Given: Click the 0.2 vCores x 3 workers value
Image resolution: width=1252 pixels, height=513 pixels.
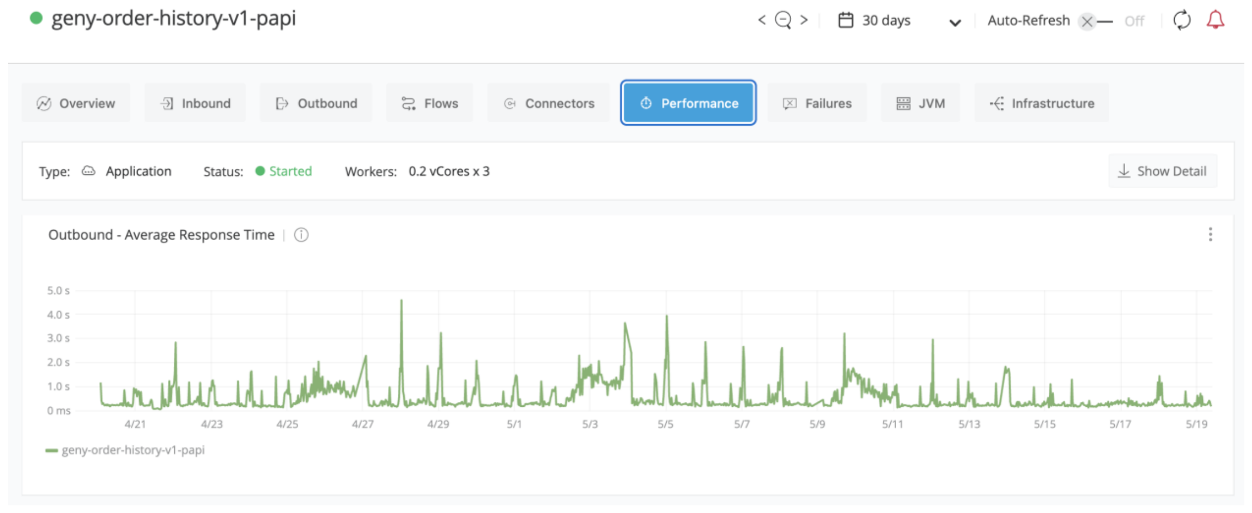Looking at the screenshot, I should tap(449, 171).
